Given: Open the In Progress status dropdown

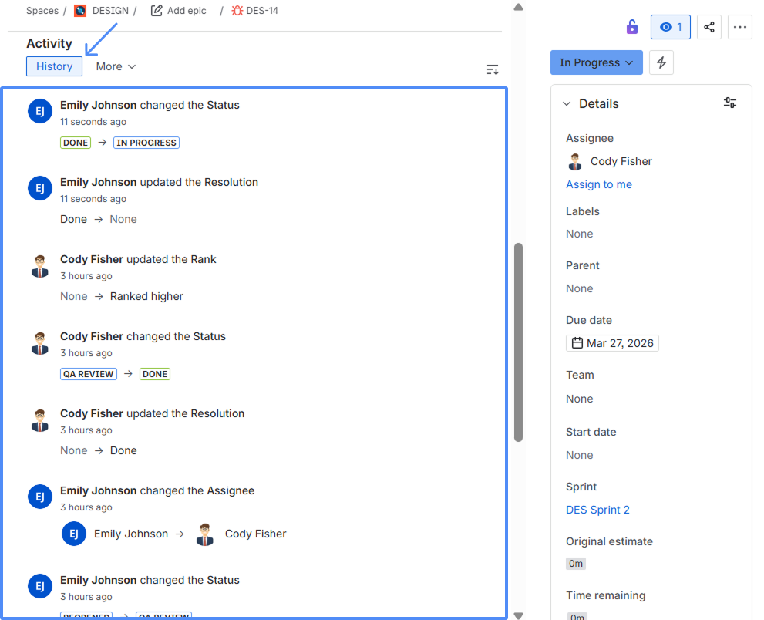Looking at the screenshot, I should click(x=596, y=62).
